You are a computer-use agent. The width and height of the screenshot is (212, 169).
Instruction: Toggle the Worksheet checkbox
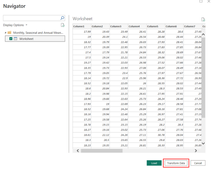coord(11,39)
